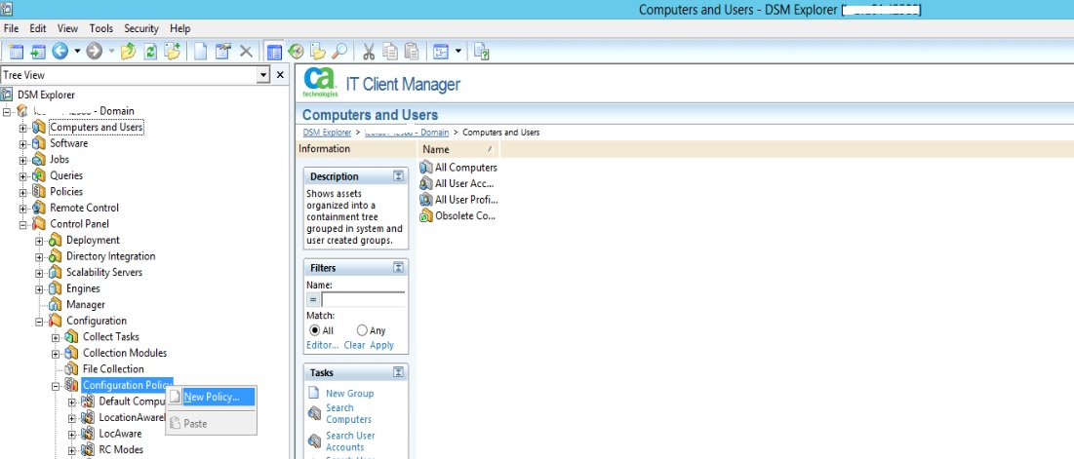Open the Security menu
Viewport: 1074px width, 459px height.
coord(141,28)
